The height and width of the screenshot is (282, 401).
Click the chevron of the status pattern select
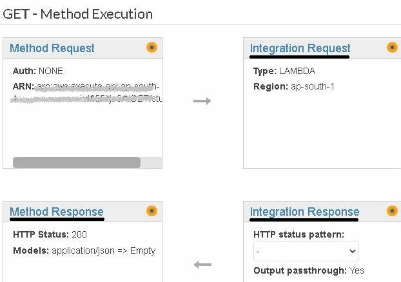point(353,251)
